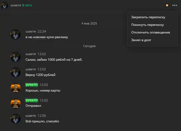Click the message 'Отправил'
Image resolution: width=181 pixels, height=131 pixels.
pyautogui.click(x=33, y=106)
